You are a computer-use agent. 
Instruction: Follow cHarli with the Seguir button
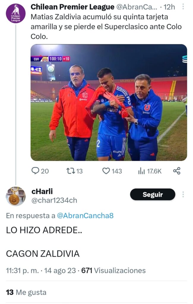click(153, 194)
